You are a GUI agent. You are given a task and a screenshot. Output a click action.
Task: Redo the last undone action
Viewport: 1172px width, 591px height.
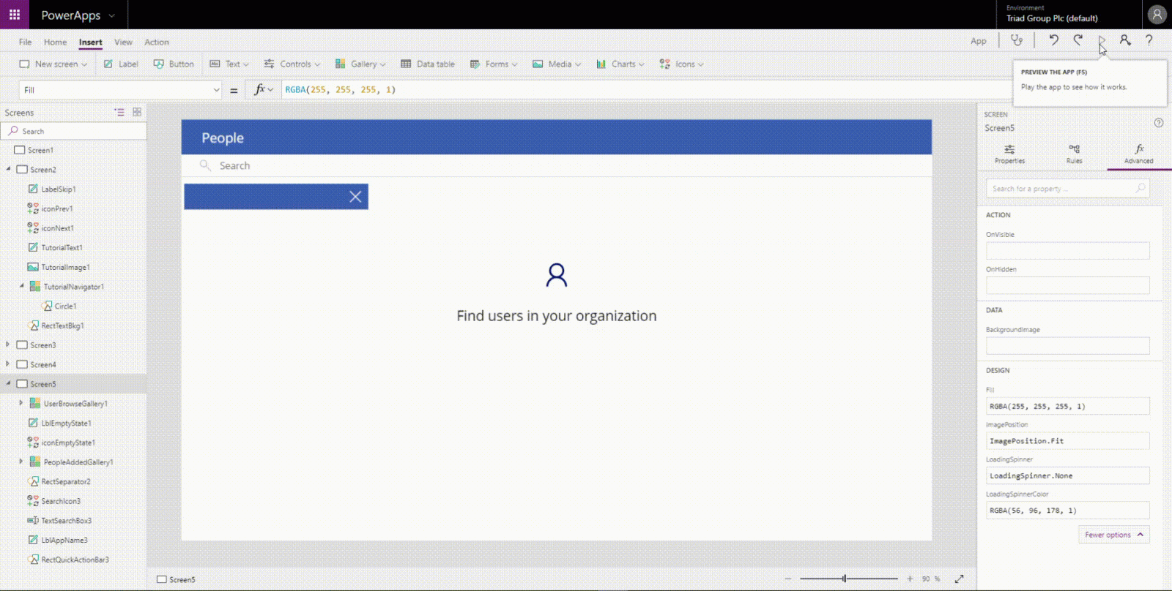pos(1078,40)
